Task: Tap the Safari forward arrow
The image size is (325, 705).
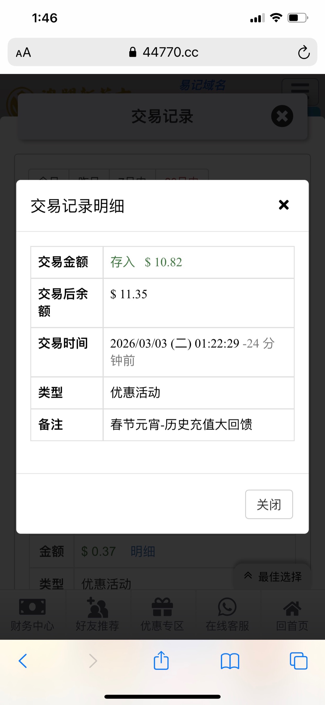Action: tap(93, 661)
